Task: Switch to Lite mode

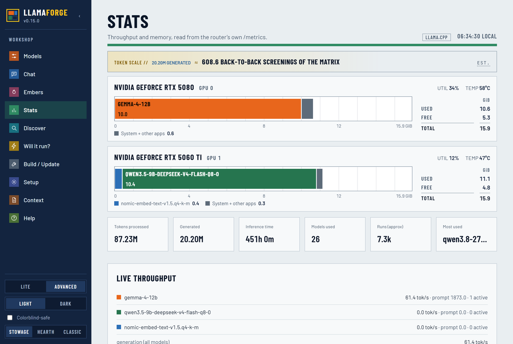Action: [26, 287]
